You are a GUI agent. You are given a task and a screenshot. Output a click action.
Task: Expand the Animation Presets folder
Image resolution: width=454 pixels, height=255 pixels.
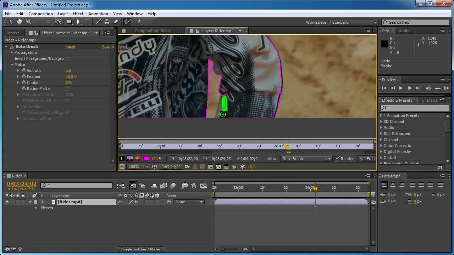point(381,115)
